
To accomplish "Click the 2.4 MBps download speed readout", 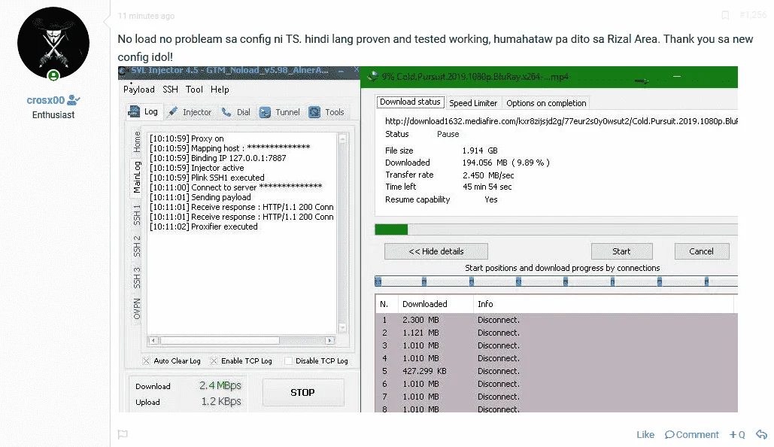I will [220, 385].
